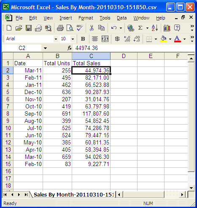Image resolution: width=197 pixels, height=208 pixels.
Task: Apply AutoSum with the sigma icon
Action: click(x=140, y=28)
